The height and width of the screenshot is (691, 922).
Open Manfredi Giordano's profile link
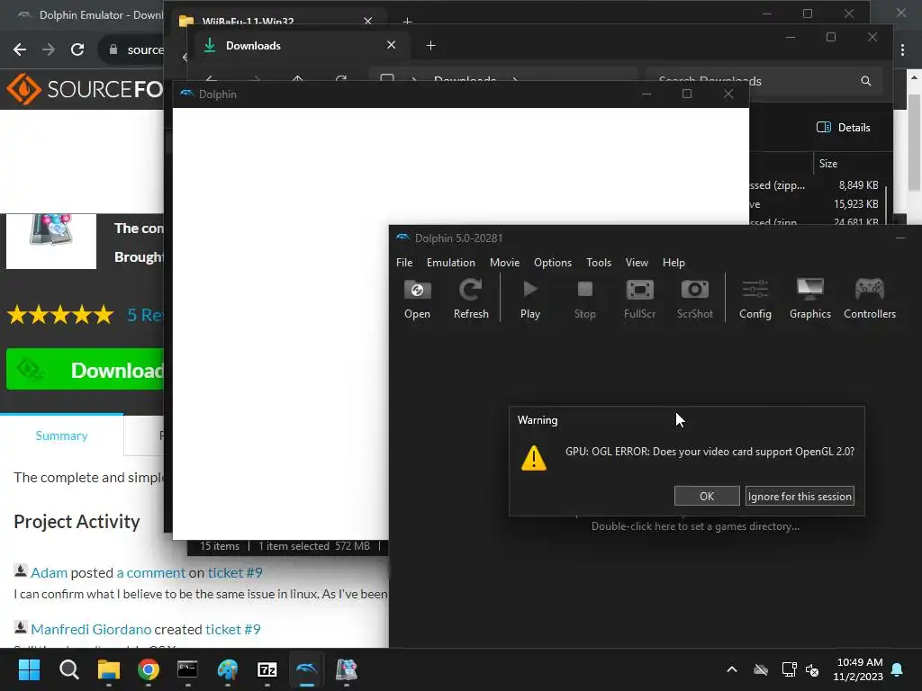(x=91, y=629)
